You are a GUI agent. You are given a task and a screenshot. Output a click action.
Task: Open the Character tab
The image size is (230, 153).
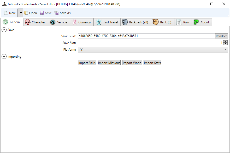[x=36, y=22]
